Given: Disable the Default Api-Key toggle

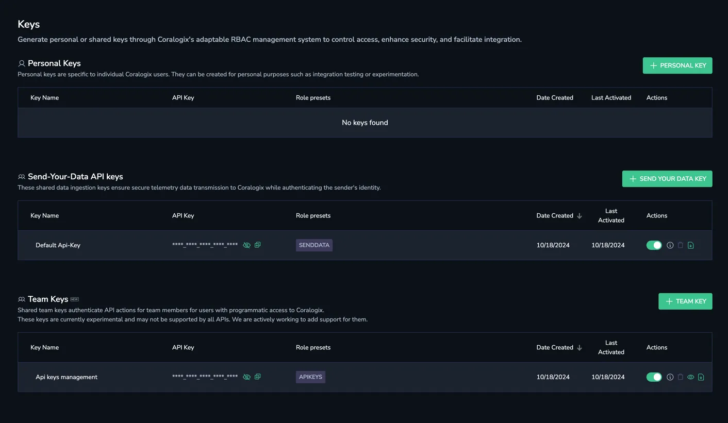Looking at the screenshot, I should pos(654,245).
